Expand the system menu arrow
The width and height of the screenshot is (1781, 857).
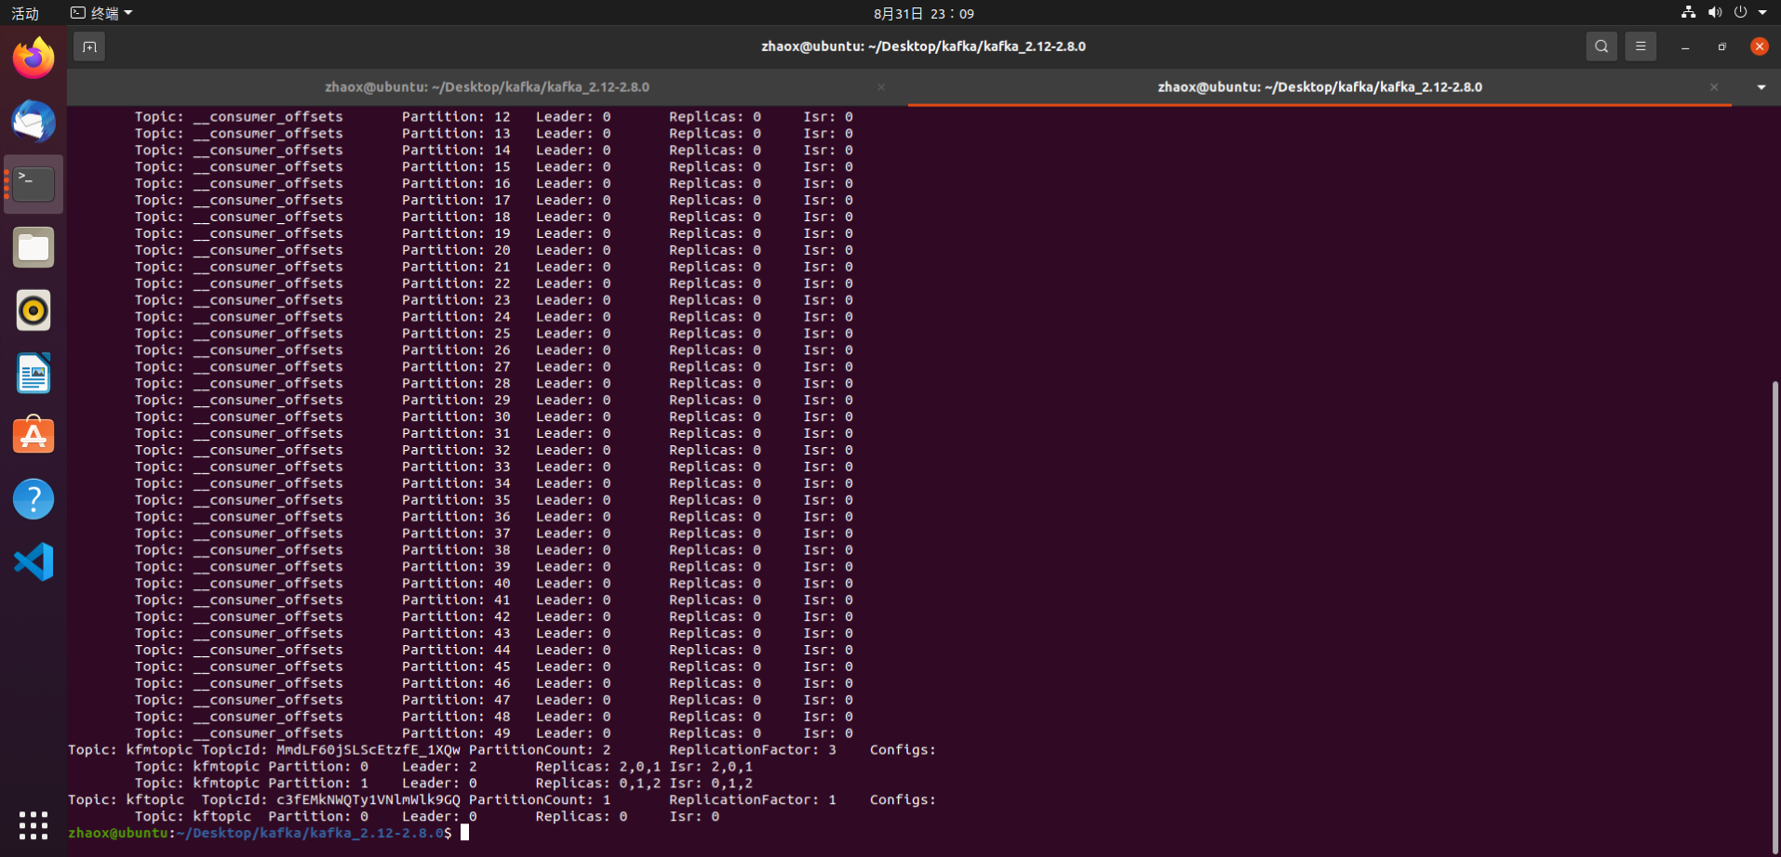[1762, 13]
